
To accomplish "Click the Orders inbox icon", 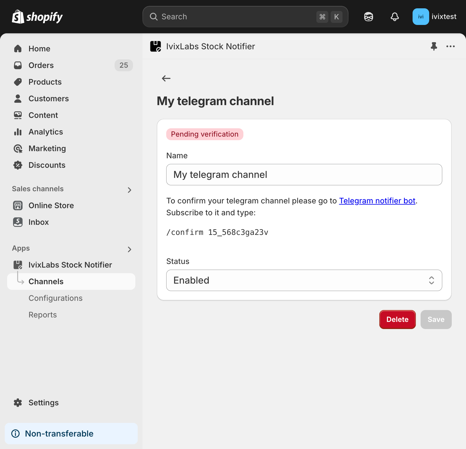I will pyautogui.click(x=18, y=65).
